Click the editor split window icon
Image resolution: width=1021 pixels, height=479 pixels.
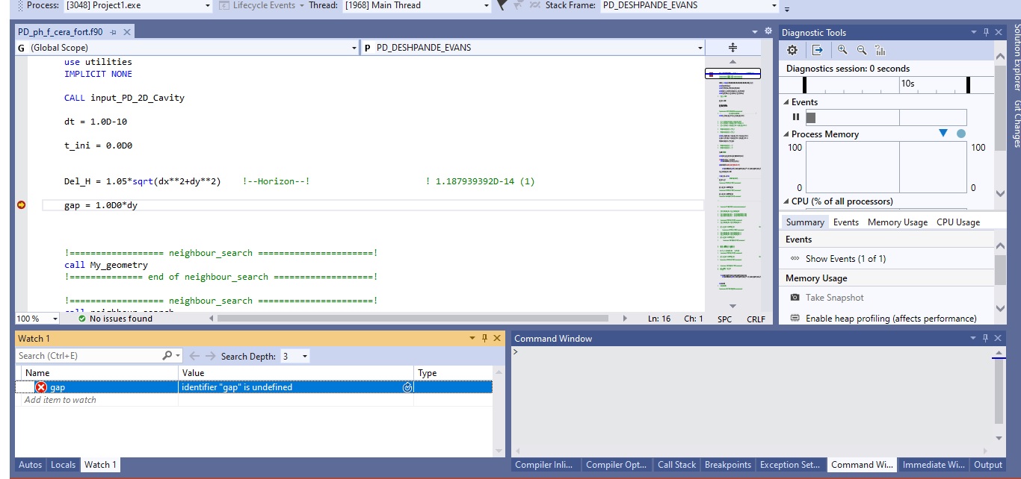732,47
